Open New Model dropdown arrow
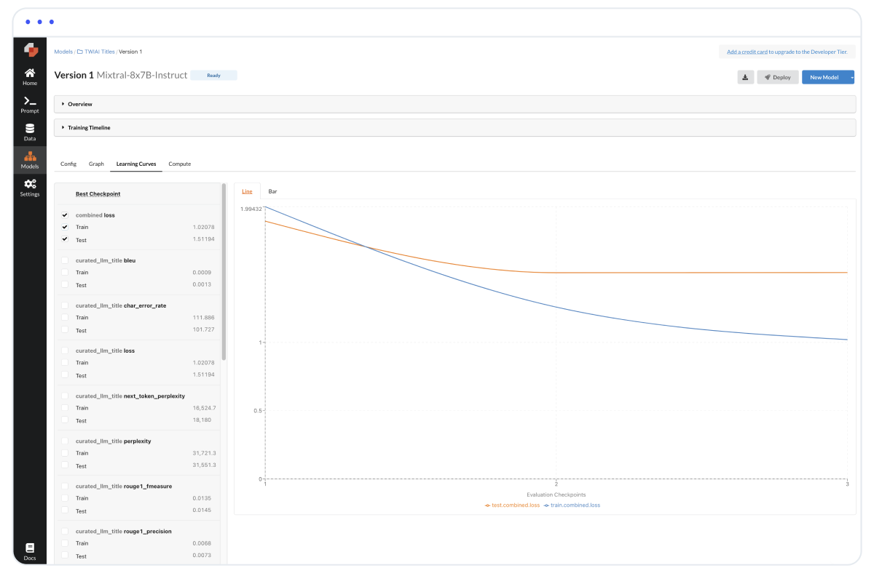This screenshot has height=573, width=874. click(x=851, y=77)
